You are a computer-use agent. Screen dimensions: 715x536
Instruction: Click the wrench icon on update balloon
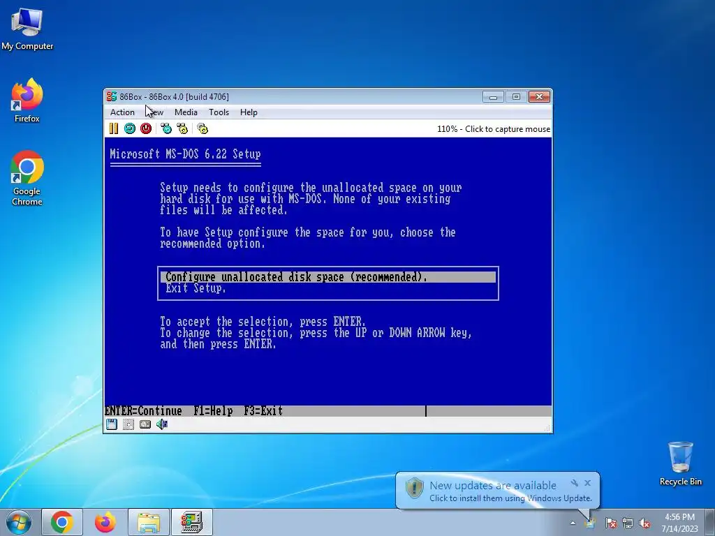[575, 483]
